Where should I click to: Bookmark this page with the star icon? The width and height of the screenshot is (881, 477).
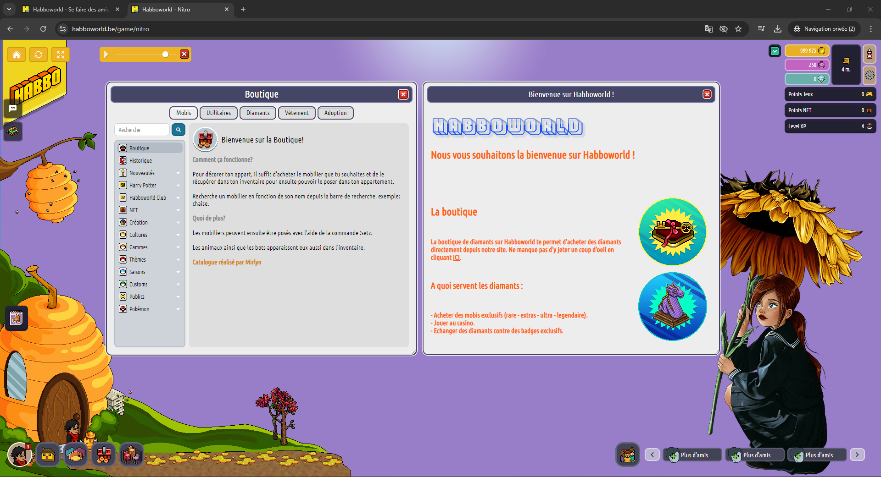click(x=738, y=29)
